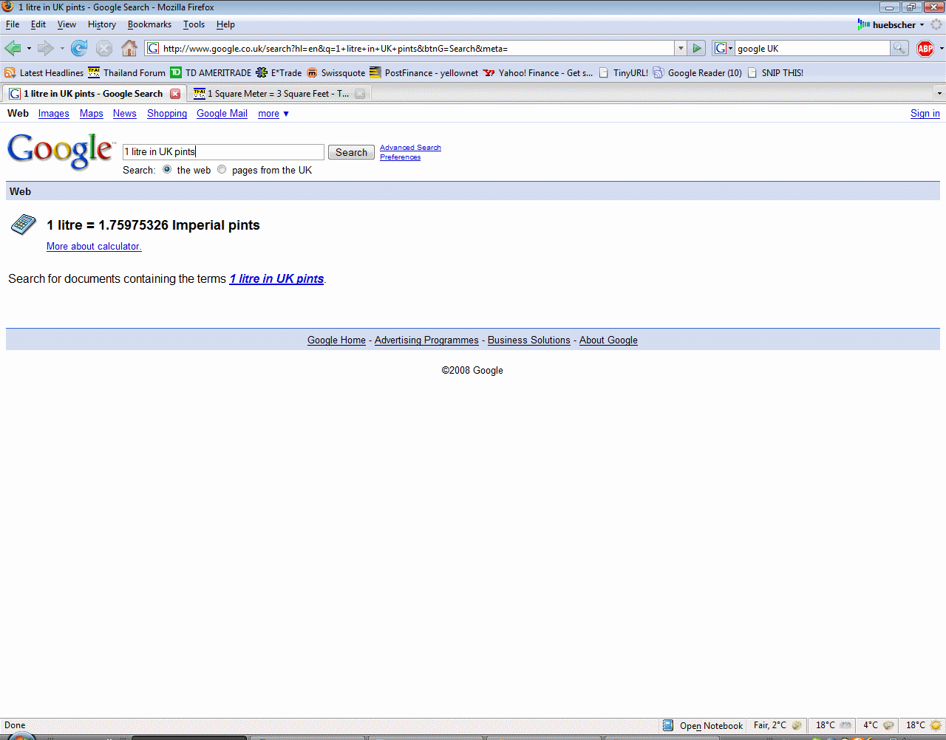Screen dimensions: 946x740
Task: Click the Google logo
Action: pyautogui.click(x=61, y=151)
